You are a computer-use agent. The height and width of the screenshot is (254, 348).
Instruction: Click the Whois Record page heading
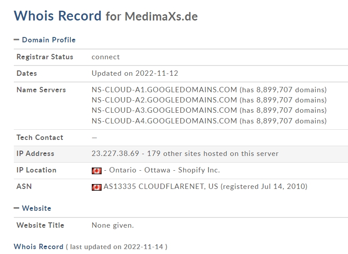tap(57, 16)
